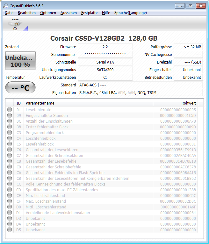Open the Hilfe menu
The width and height of the screenshot is (209, 244).
[x=106, y=13]
